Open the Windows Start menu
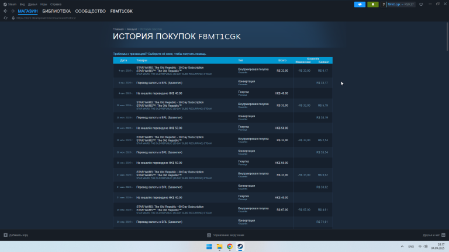Image resolution: width=449 pixels, height=252 pixels. (x=209, y=247)
